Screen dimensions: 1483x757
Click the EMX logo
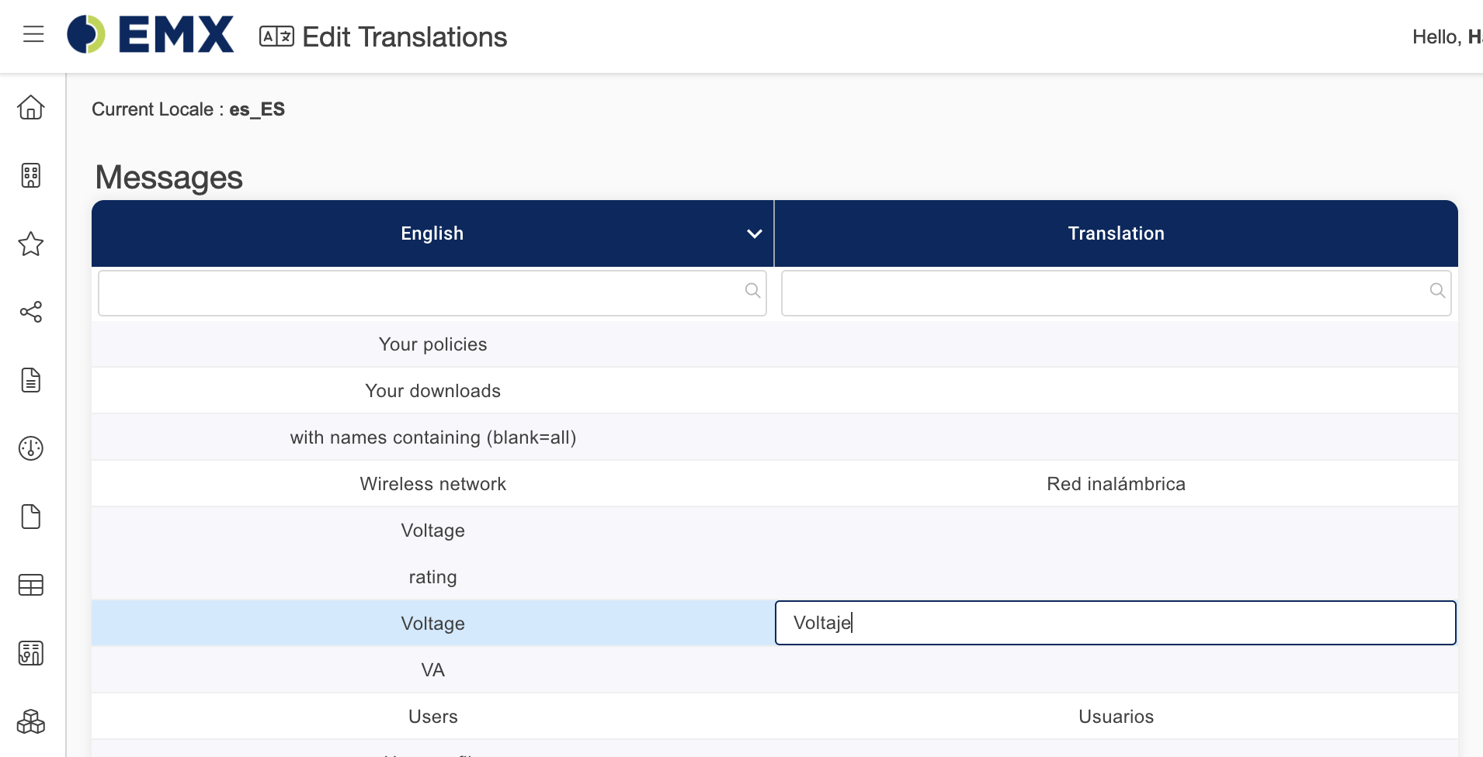(150, 35)
